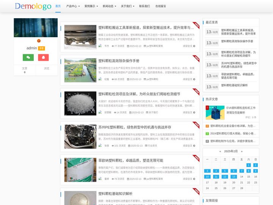This screenshot has width=273, height=205.
Task: Click author avatar icon in 搬运工具革新报道 article
Action: [x=100, y=46]
